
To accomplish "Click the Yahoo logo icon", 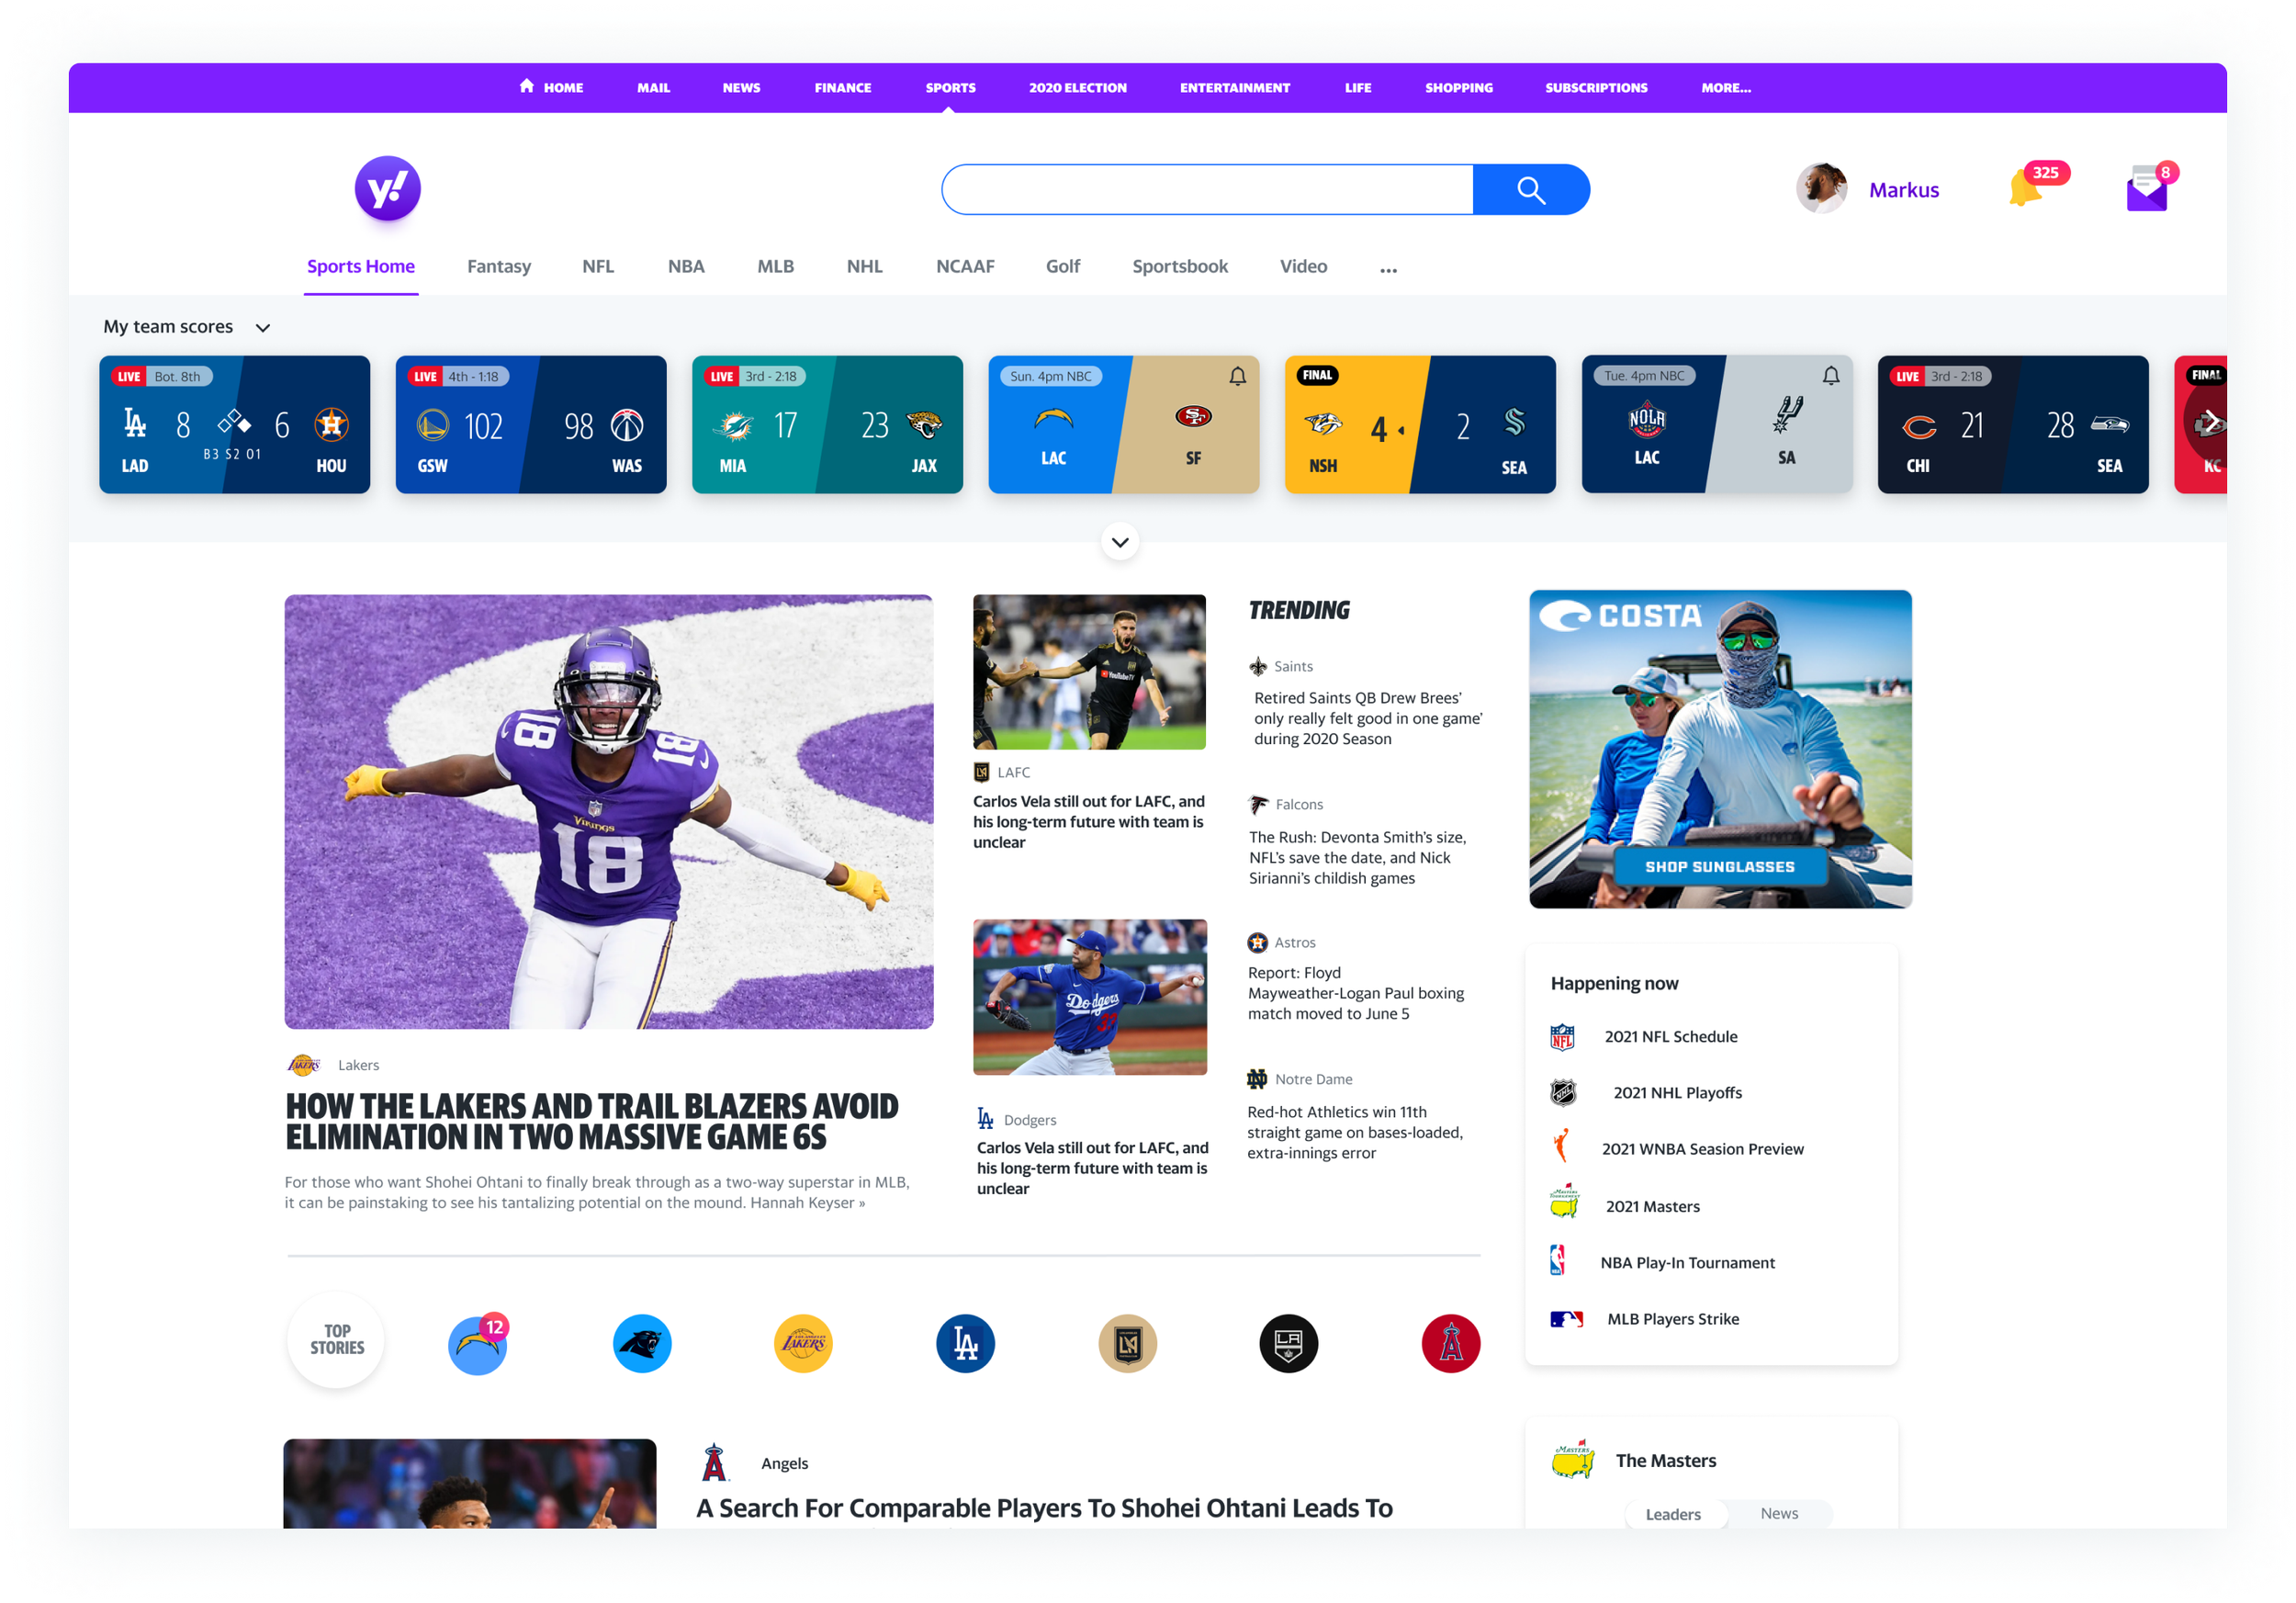I will pyautogui.click(x=387, y=188).
